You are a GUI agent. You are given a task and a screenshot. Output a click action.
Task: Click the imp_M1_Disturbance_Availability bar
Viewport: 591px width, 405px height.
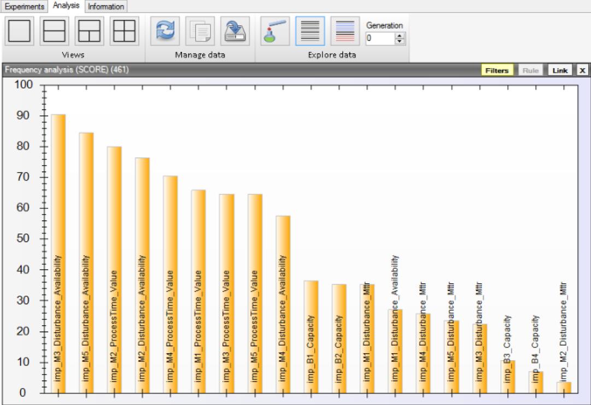click(395, 351)
